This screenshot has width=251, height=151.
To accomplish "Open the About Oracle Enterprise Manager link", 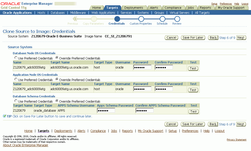I will pyautogui.click(x=26, y=145).
